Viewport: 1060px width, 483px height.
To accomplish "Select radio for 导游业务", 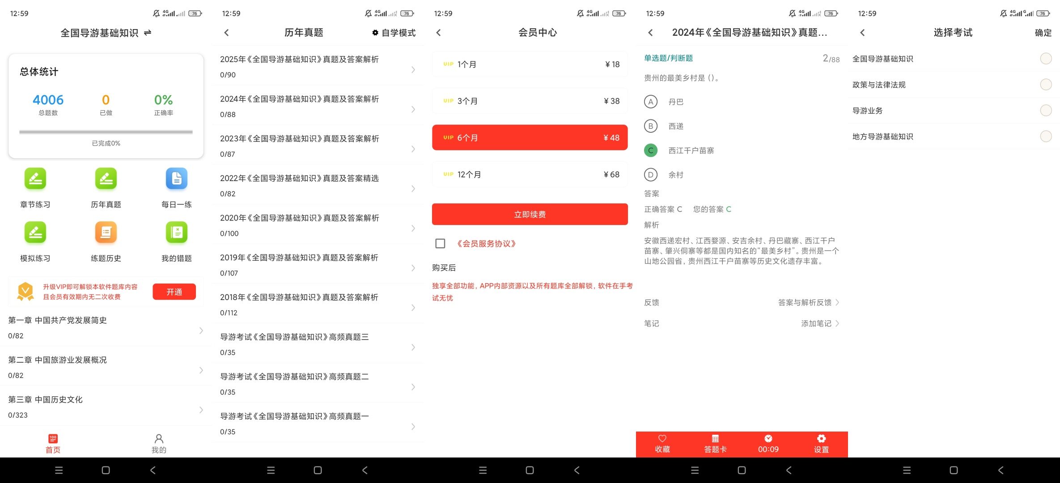I will click(1046, 110).
